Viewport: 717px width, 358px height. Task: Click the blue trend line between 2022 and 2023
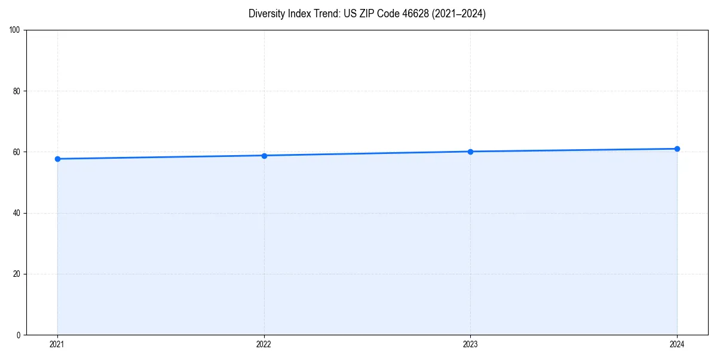(367, 153)
